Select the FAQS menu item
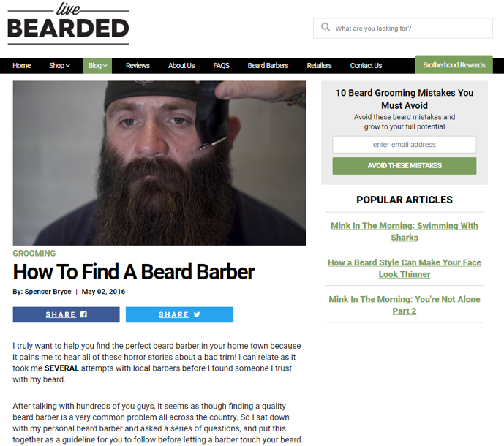 221,66
